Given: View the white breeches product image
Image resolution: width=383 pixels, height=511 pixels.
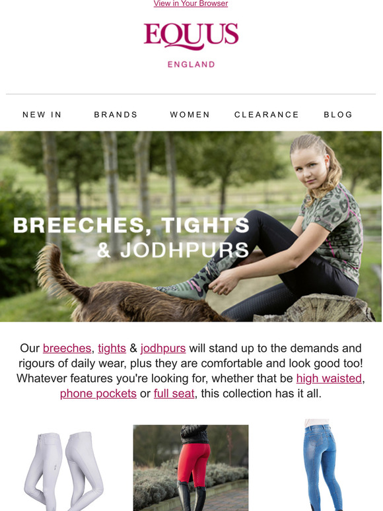Looking at the screenshot, I should tap(63, 471).
